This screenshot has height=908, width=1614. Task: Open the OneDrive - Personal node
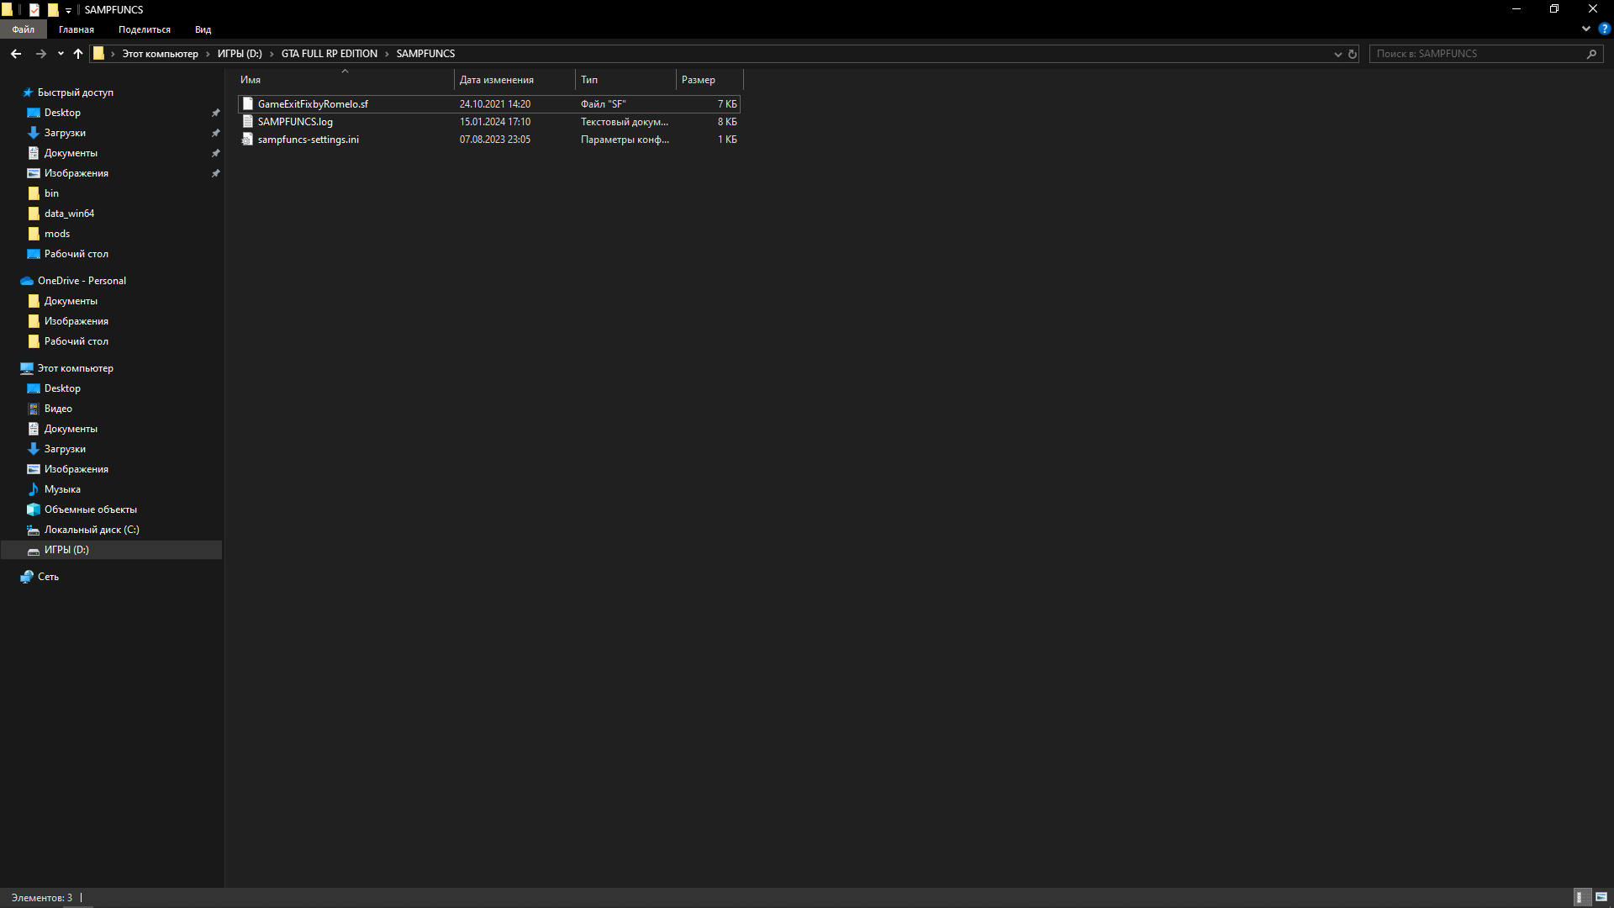(x=82, y=281)
